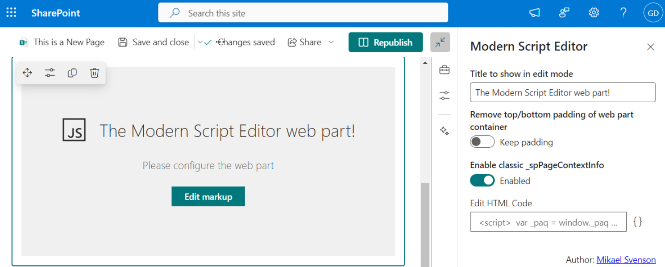Click the megaphone announcements icon
665x267 pixels.
pos(534,13)
